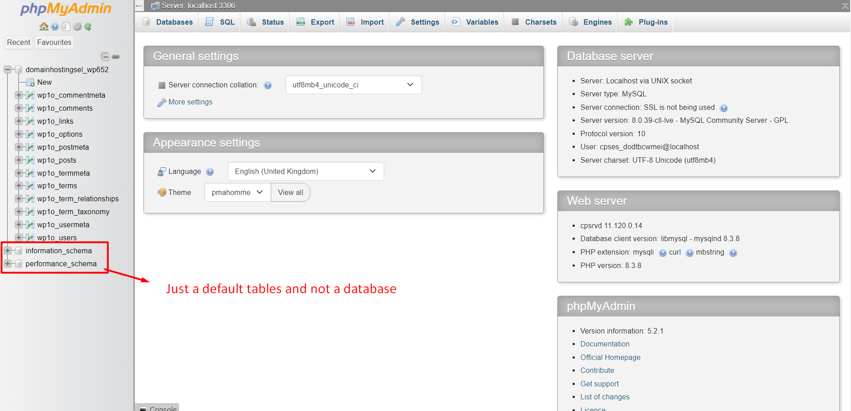Open the Server connection collation dropdown
Viewport: 851px width, 411px height.
pos(353,85)
